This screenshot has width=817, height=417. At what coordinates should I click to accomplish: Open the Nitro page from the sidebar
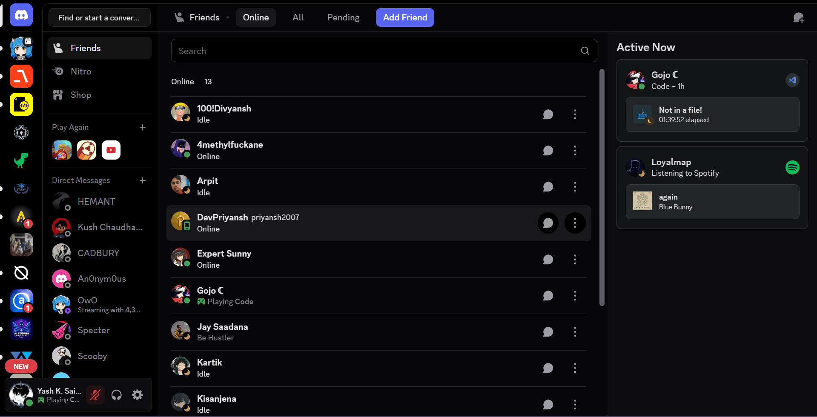tap(81, 71)
